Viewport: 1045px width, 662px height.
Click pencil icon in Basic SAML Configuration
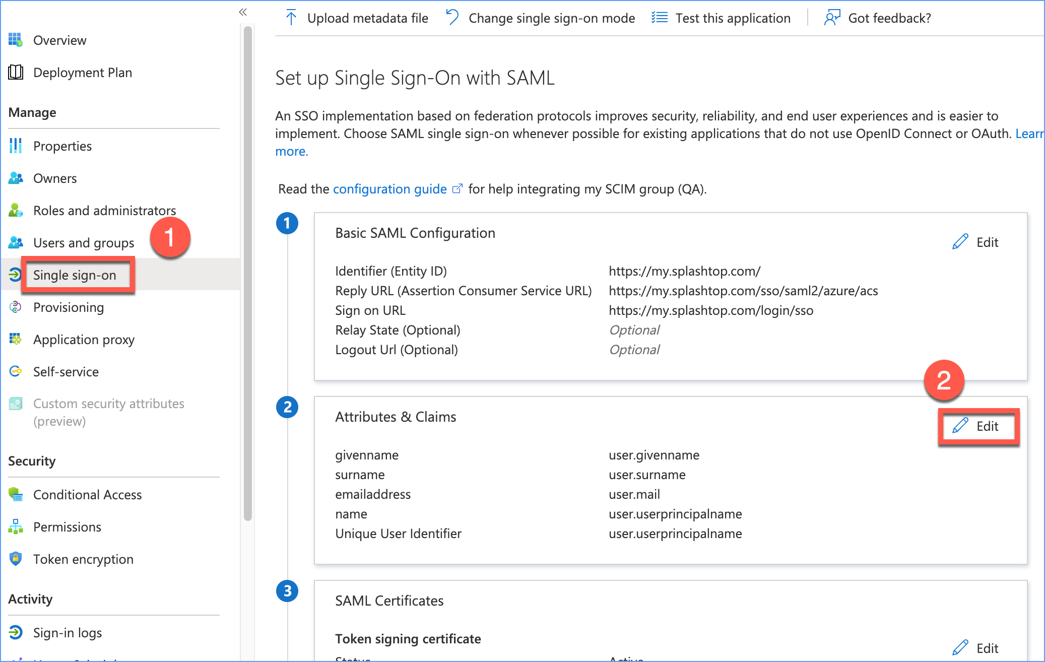(960, 242)
